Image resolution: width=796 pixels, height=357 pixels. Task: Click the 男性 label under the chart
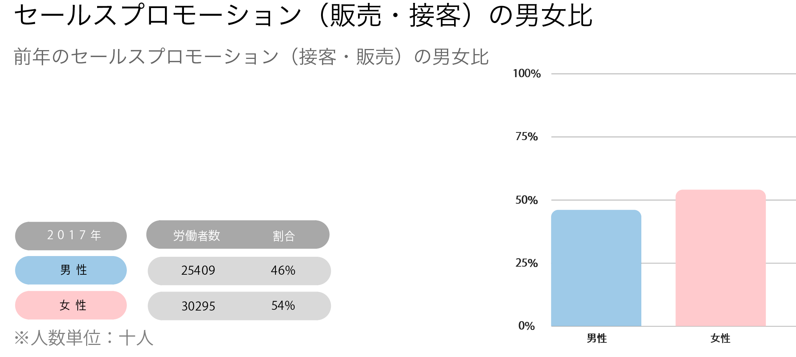pyautogui.click(x=597, y=338)
